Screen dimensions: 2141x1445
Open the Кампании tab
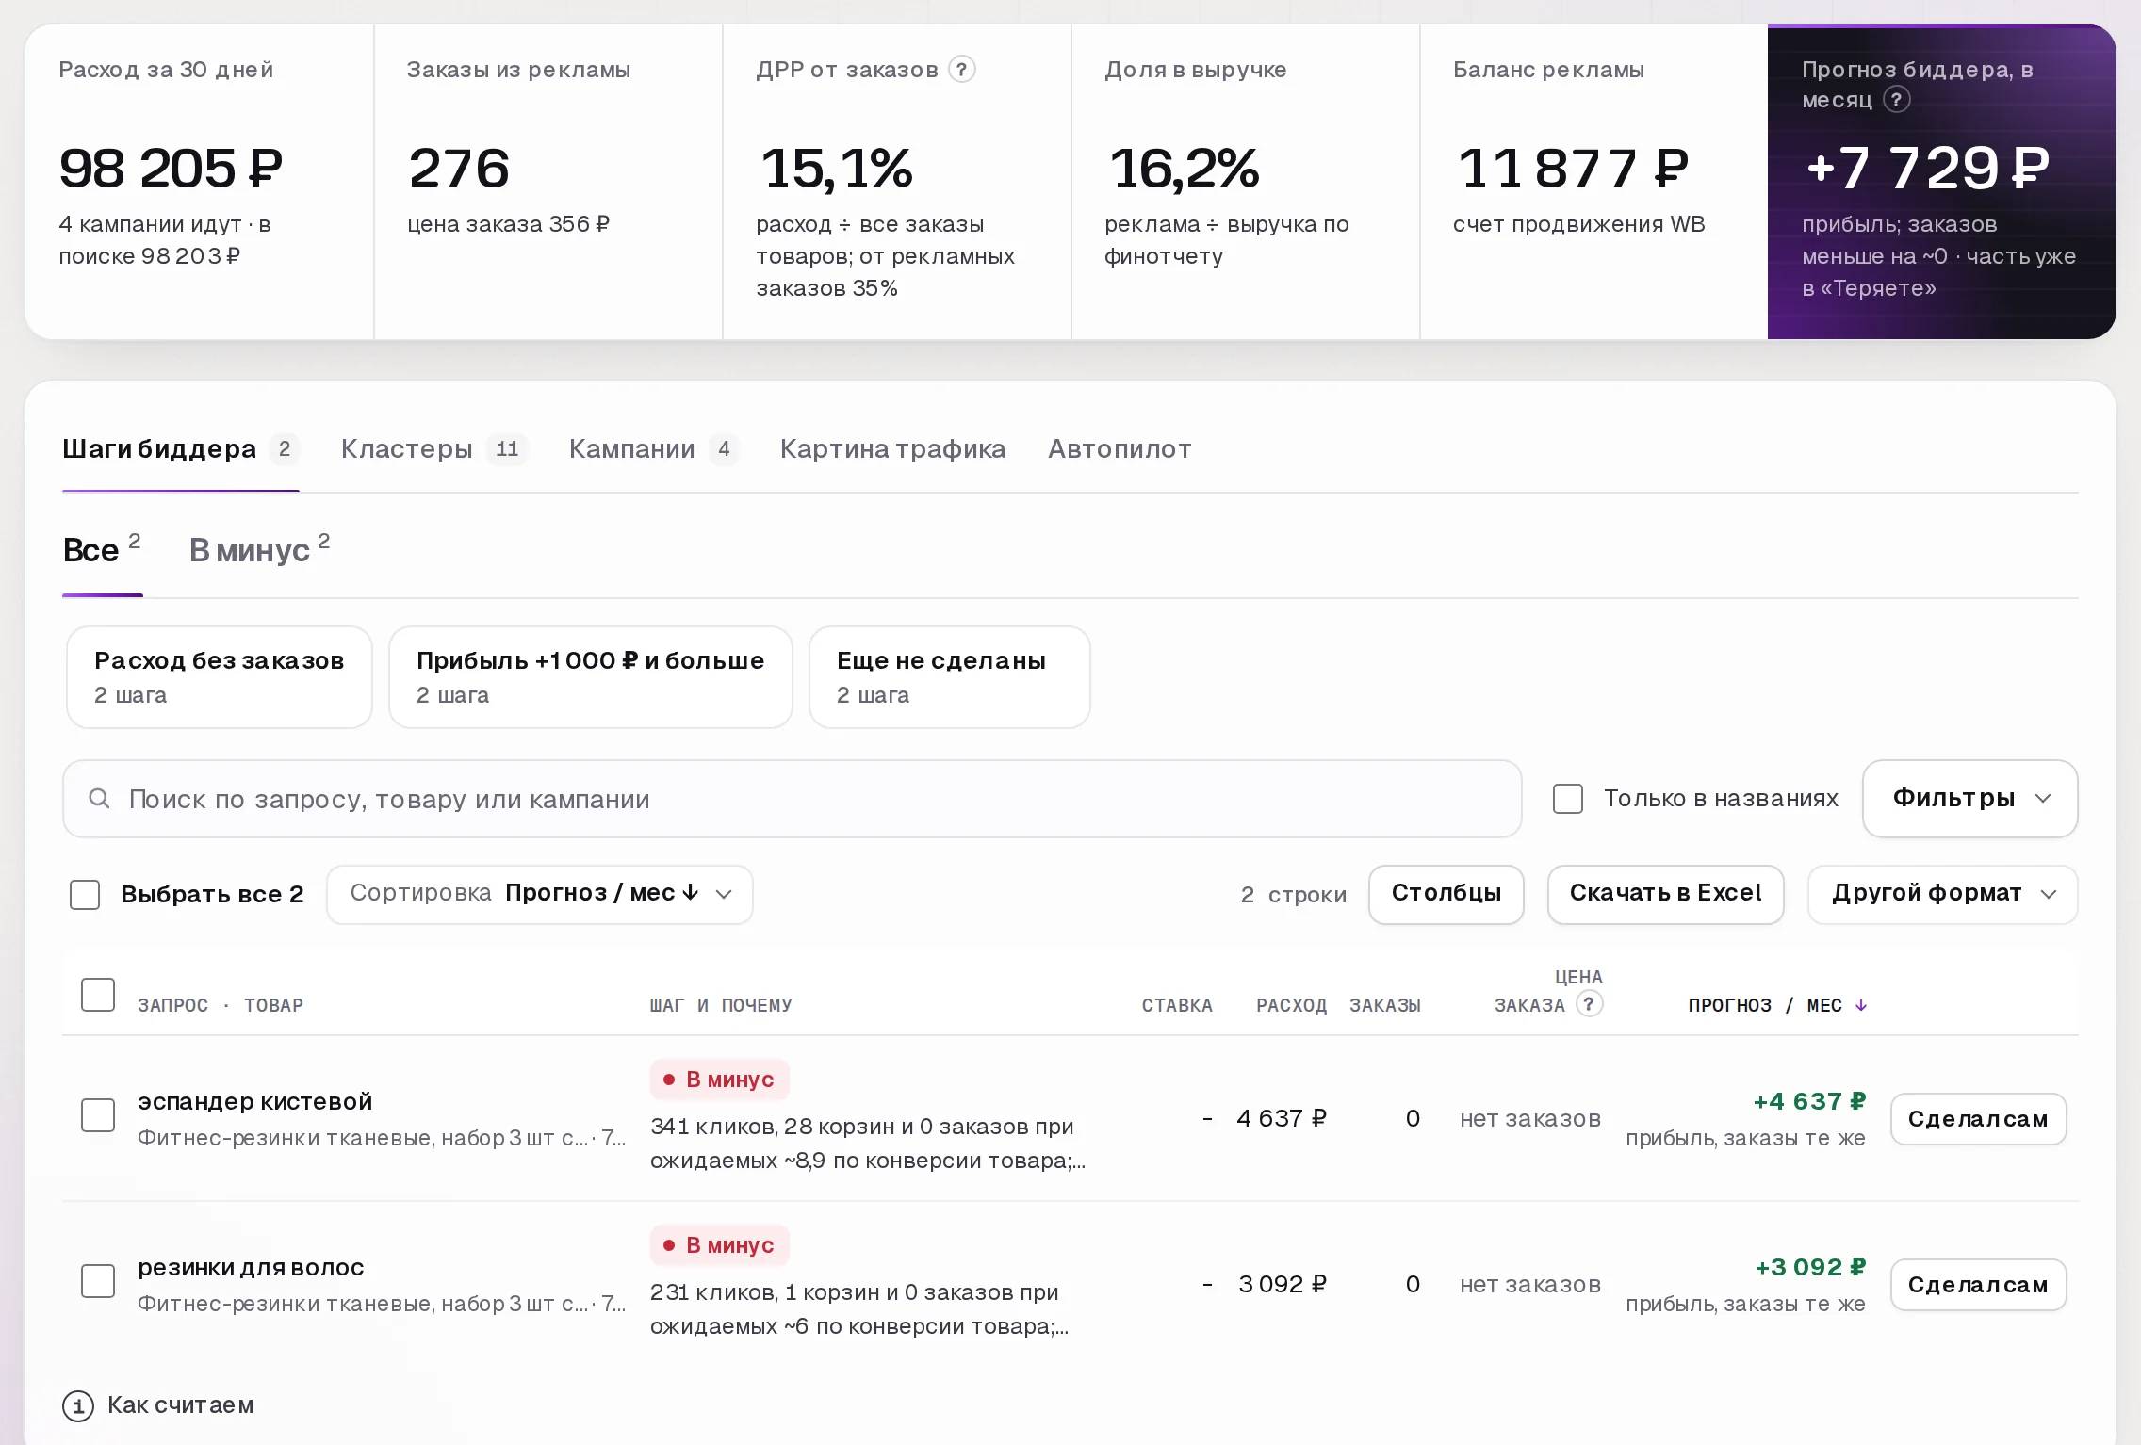point(653,449)
